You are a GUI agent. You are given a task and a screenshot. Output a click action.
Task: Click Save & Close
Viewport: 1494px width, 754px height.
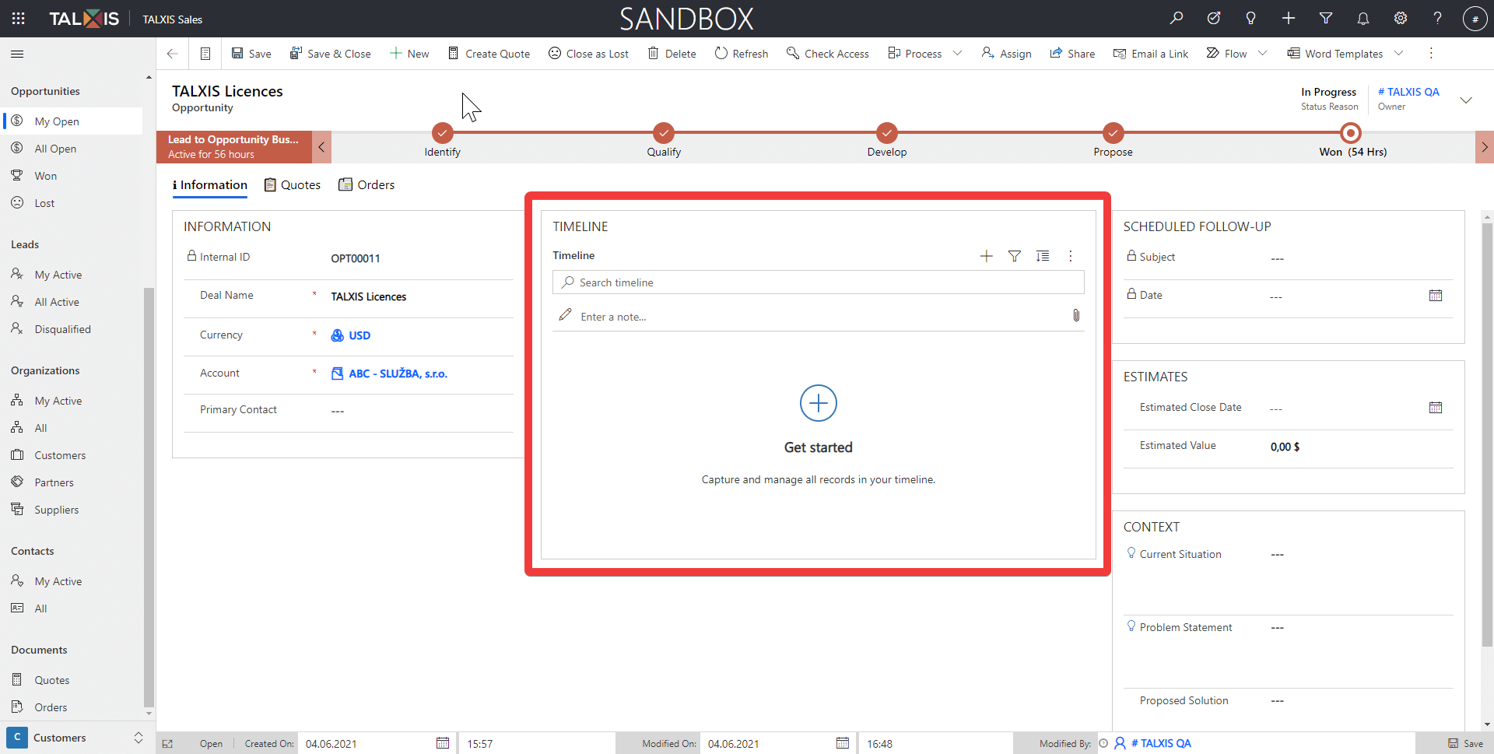pyautogui.click(x=331, y=54)
